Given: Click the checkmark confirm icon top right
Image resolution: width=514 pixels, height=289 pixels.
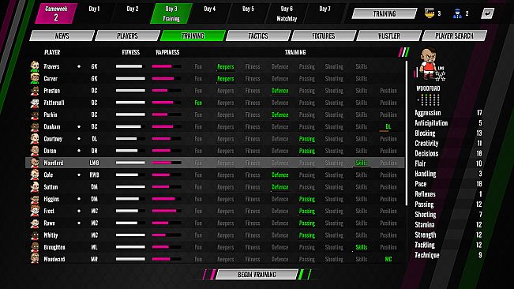Looking at the screenshot, I should [487, 13].
